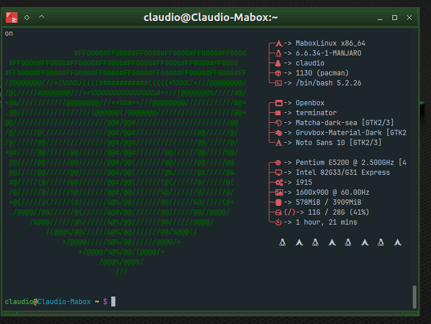Click the monitor icon beside Intel 82G33/G31
This screenshot has width=431, height=324.
coord(279,173)
